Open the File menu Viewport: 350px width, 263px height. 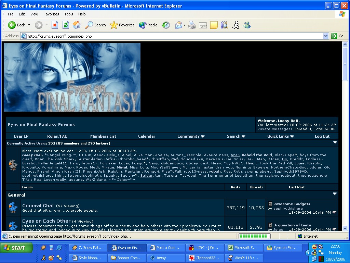pos(11,14)
